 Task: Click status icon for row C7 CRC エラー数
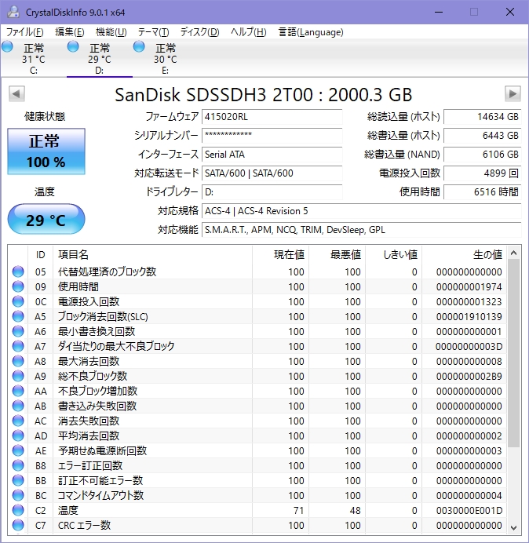click(18, 525)
